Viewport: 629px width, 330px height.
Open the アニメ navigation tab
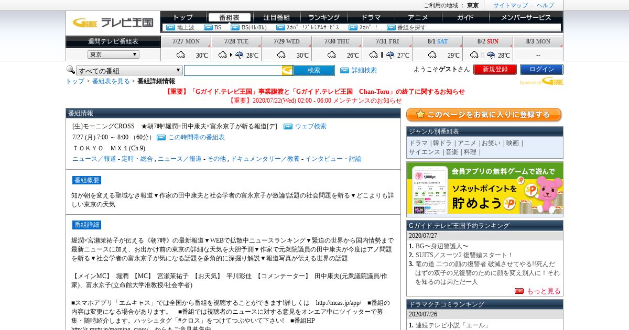[418, 17]
